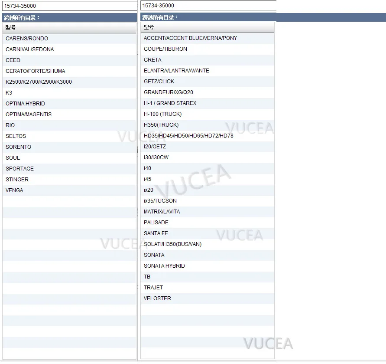Select the SORENTO row
Viewport: 386px width, 364px height.
point(69,147)
